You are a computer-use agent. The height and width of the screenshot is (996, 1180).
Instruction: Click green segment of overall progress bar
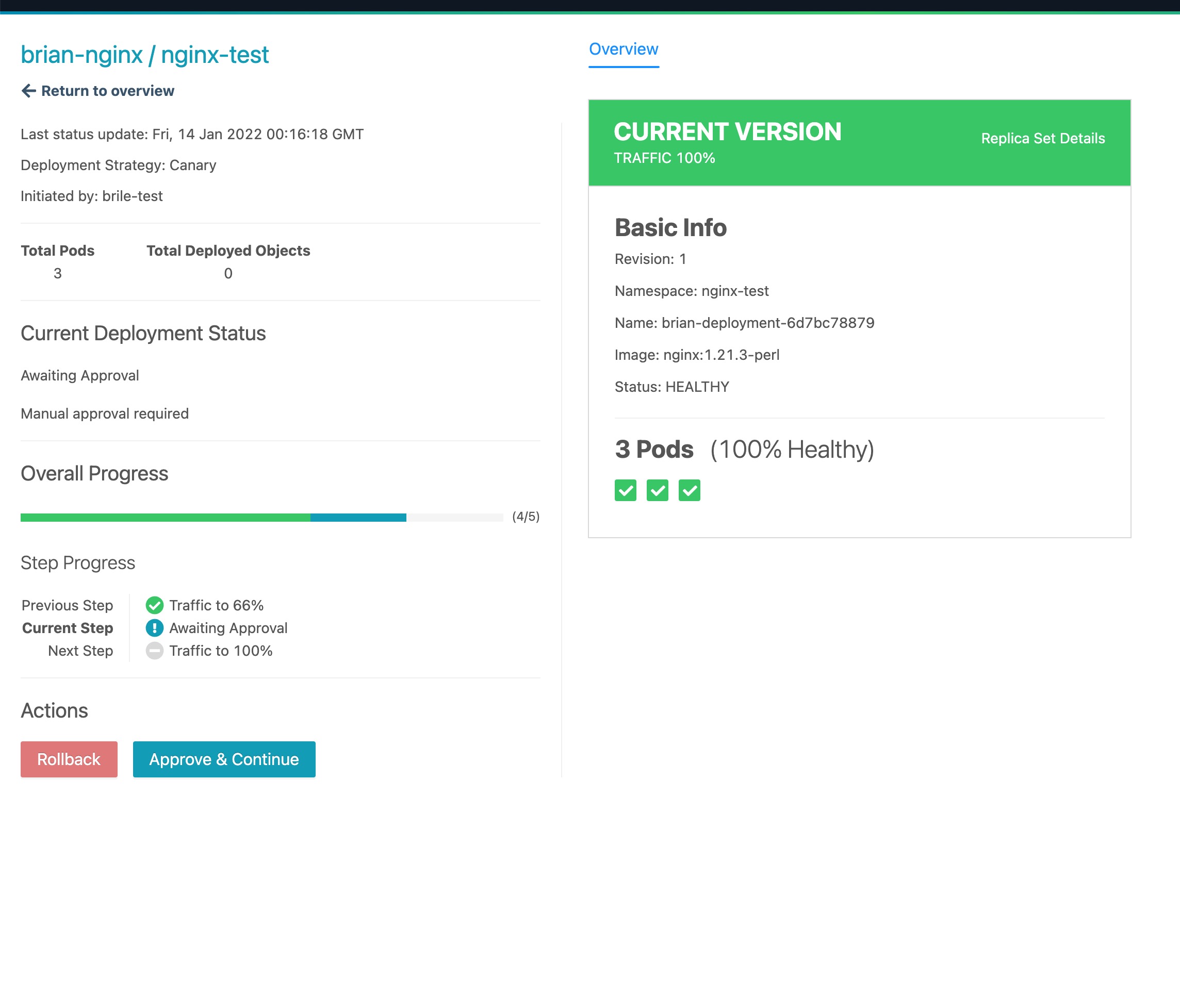tap(165, 517)
